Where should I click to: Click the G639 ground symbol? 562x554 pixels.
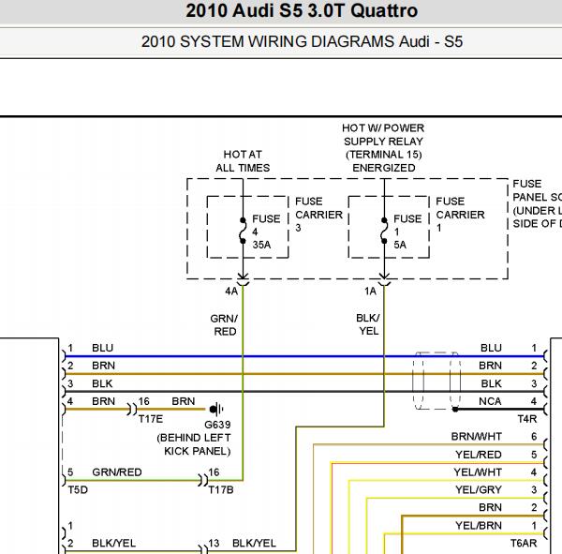point(216,409)
